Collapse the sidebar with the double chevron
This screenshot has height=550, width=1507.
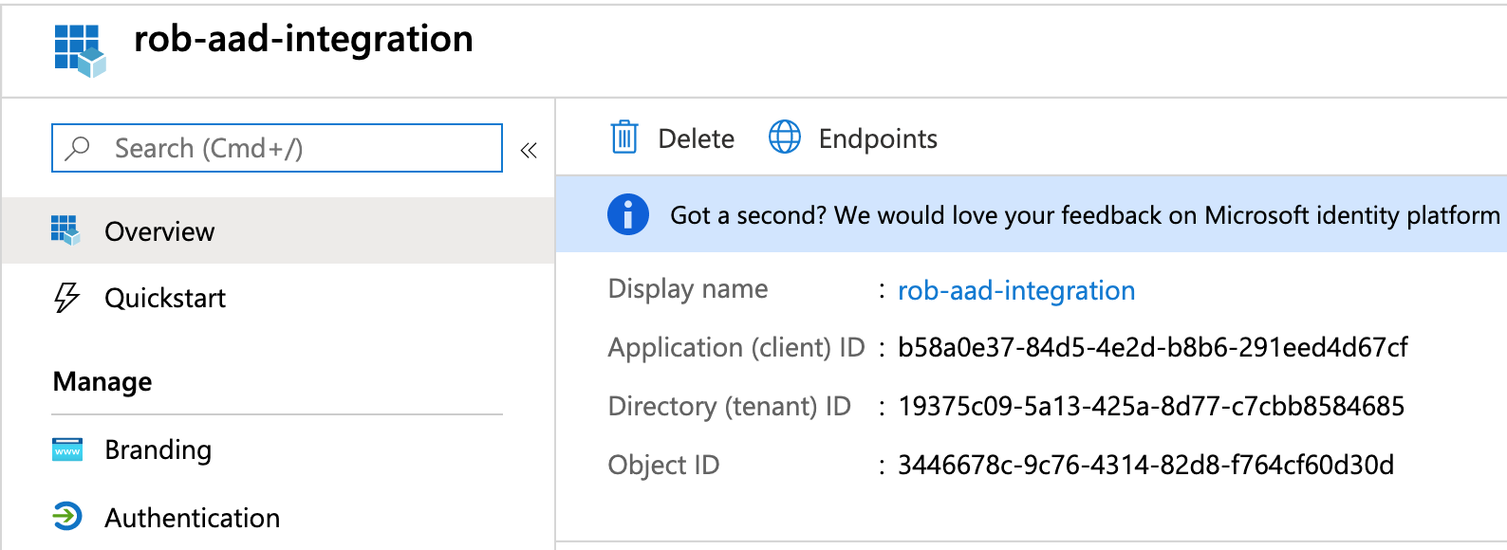point(529,150)
